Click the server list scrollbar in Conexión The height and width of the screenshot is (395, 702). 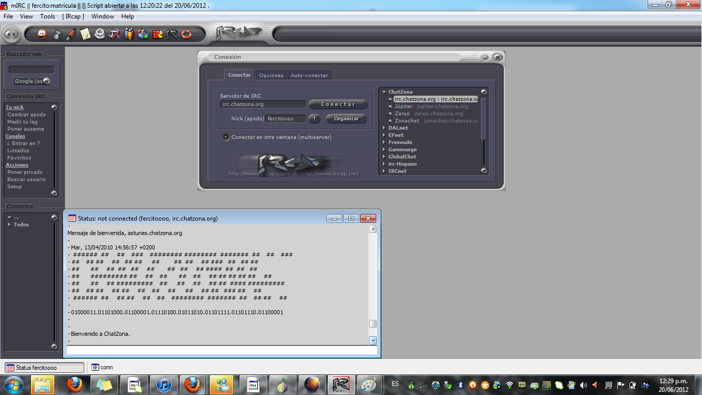[484, 118]
